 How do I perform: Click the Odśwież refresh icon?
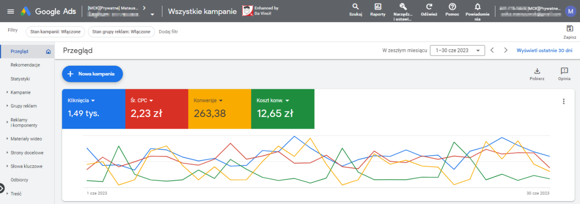[429, 7]
